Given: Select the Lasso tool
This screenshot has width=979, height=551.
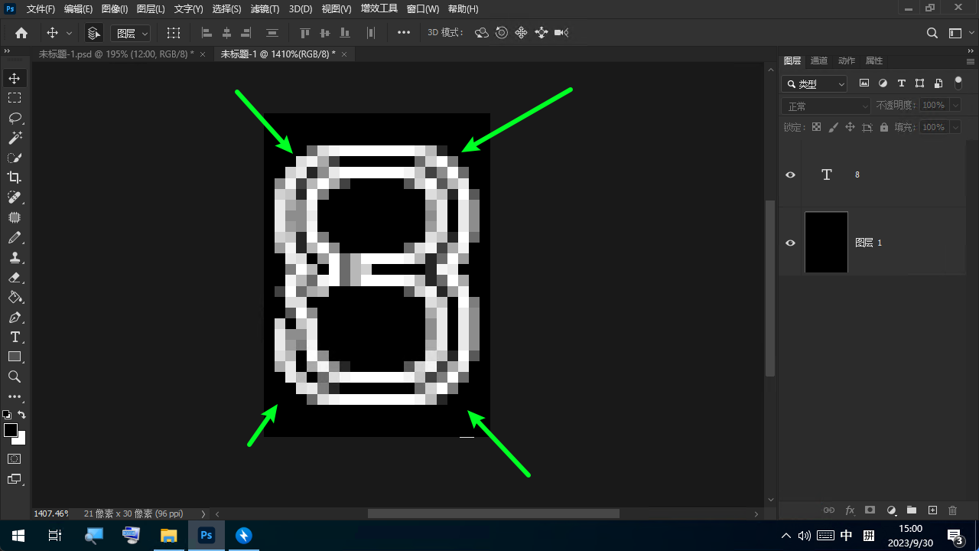Looking at the screenshot, I should 15,118.
